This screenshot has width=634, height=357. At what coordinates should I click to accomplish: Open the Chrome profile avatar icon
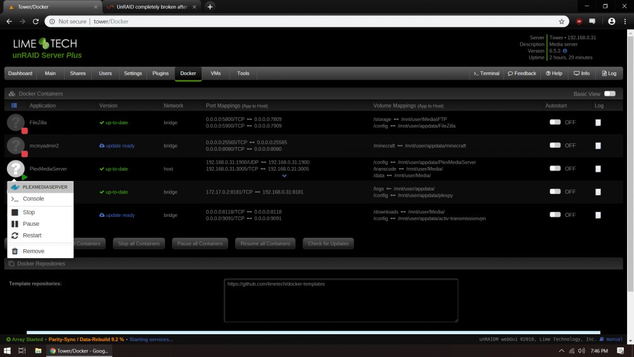pos(611,22)
